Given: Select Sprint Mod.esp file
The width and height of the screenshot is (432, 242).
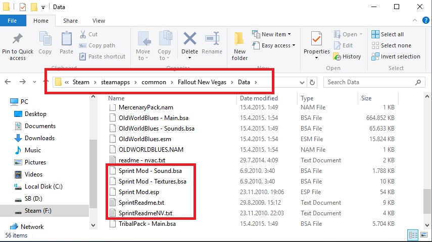Looking at the screenshot, I should coord(139,192).
